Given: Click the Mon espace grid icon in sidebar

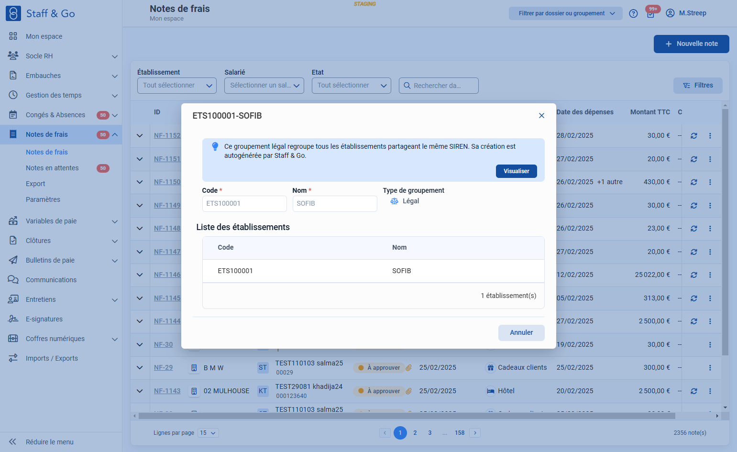Looking at the screenshot, I should (x=13, y=36).
